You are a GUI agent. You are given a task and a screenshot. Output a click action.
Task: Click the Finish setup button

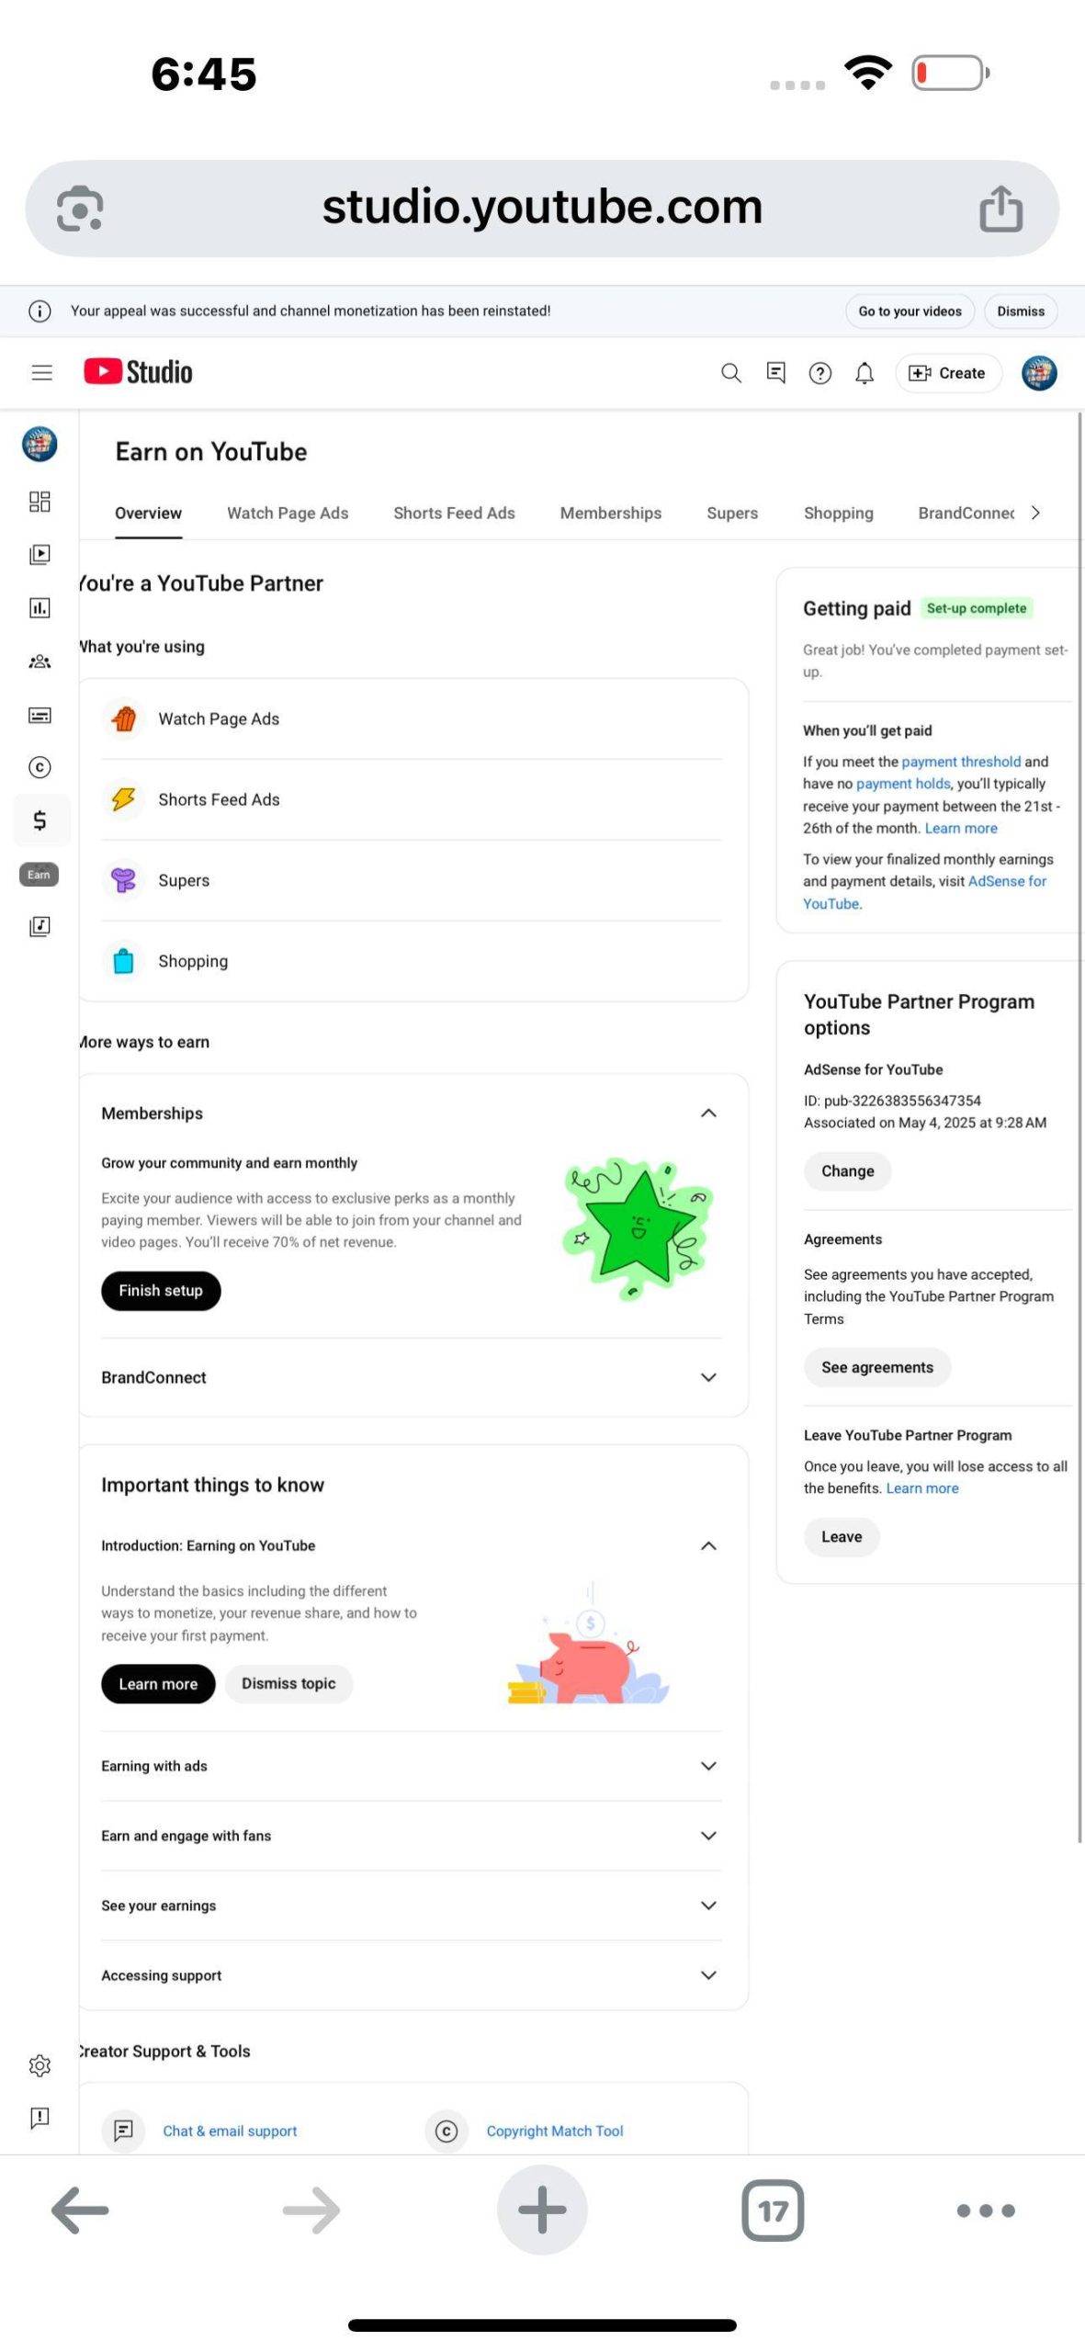pyautogui.click(x=161, y=1291)
